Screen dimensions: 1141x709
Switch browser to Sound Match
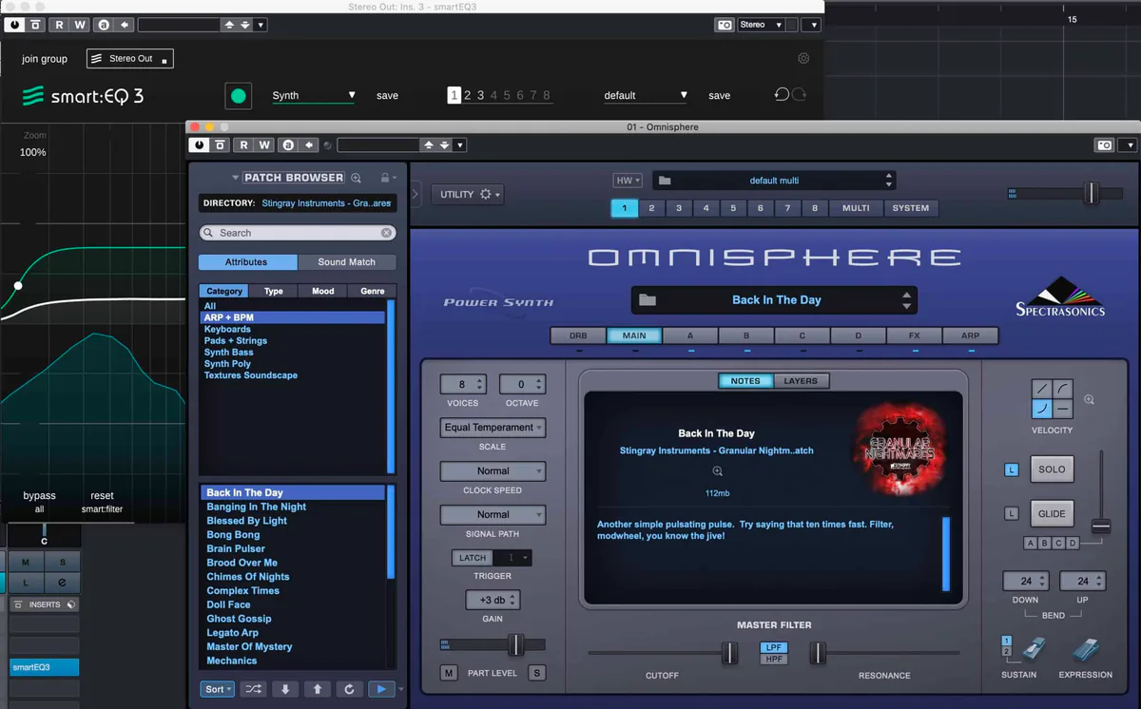pyautogui.click(x=346, y=262)
